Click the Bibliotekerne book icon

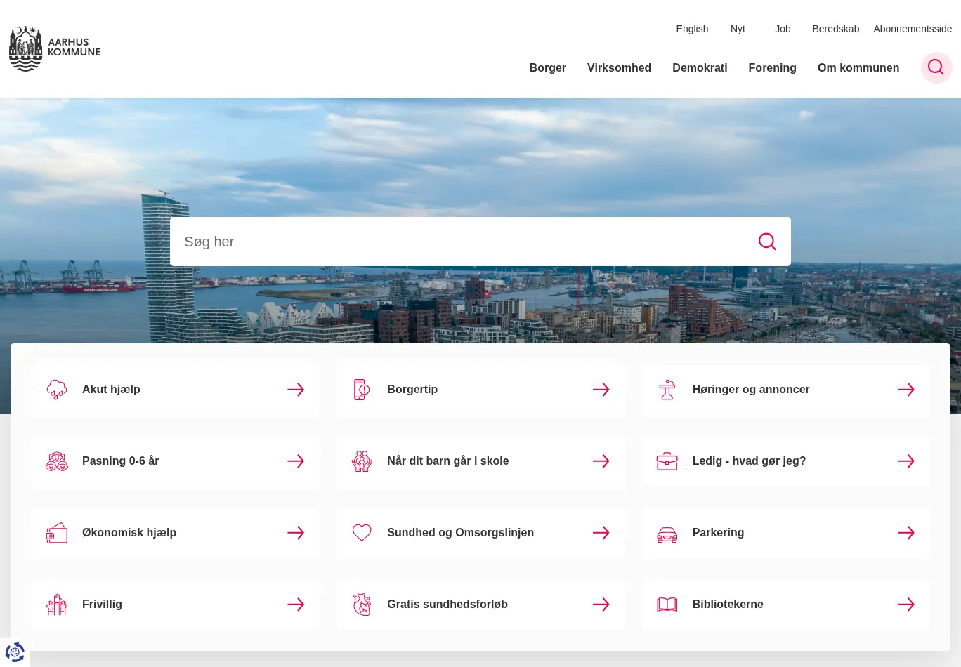point(667,605)
